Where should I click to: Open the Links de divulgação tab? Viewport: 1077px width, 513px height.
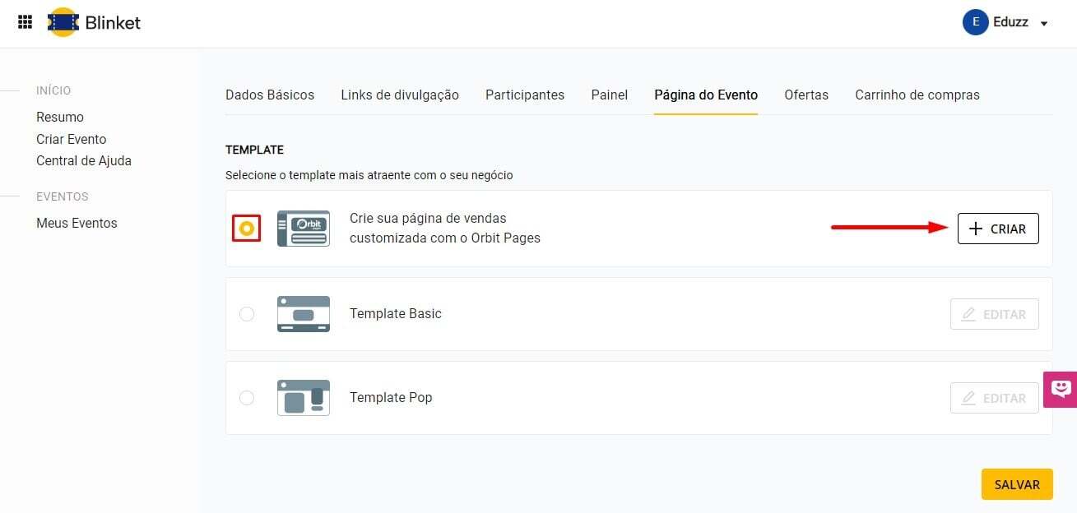pos(400,95)
